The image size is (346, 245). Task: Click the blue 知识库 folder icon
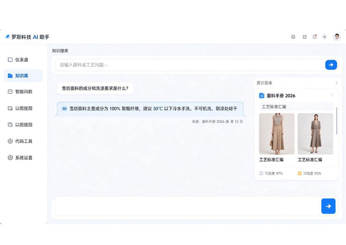[10, 76]
